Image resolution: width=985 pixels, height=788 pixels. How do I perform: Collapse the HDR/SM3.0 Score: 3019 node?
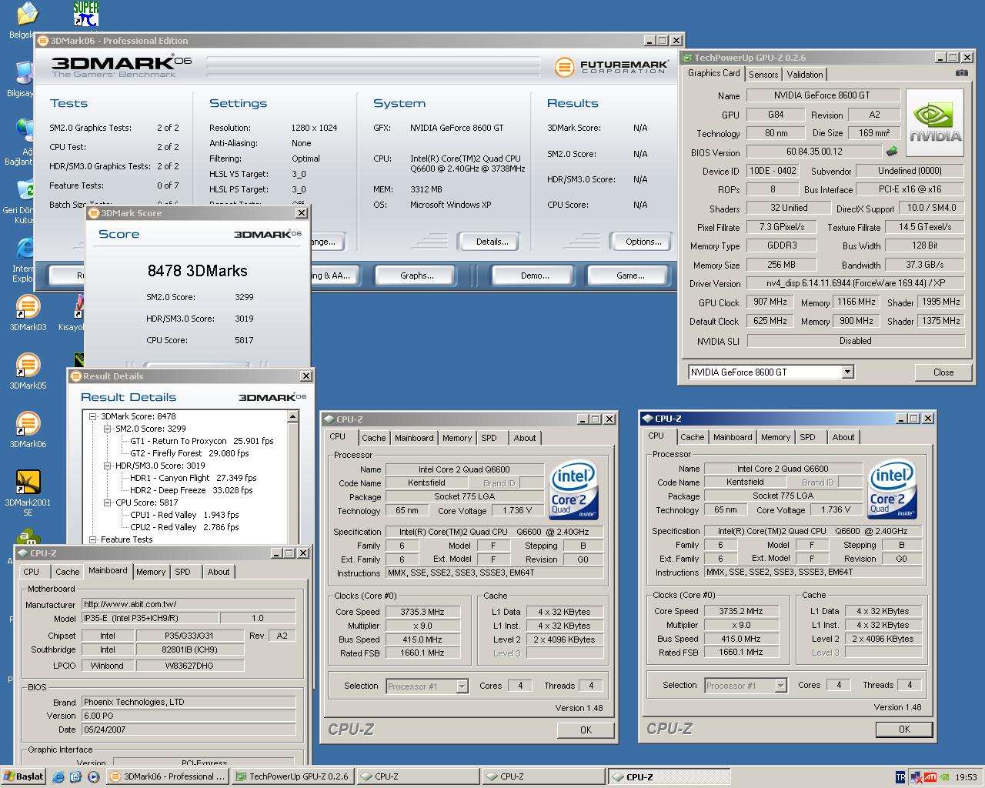point(108,466)
